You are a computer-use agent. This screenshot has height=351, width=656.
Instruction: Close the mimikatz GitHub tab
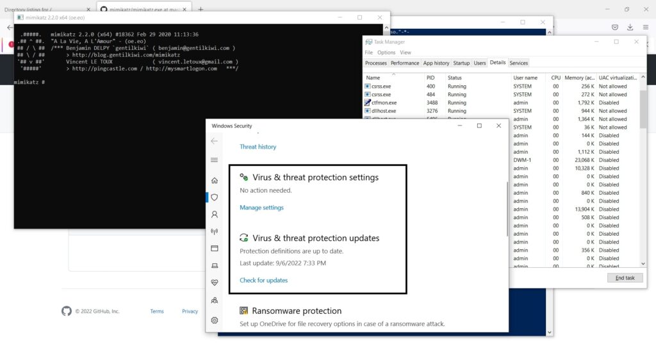[184, 9]
